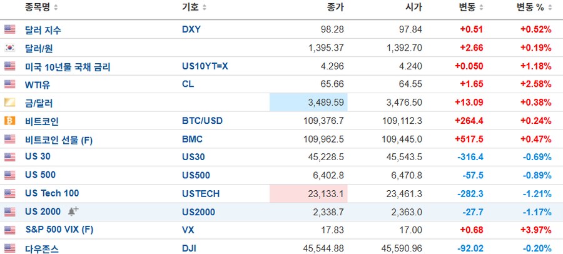563x254 pixels.
Task: Add alert using bell icon beside US 2000
Action: (x=73, y=211)
